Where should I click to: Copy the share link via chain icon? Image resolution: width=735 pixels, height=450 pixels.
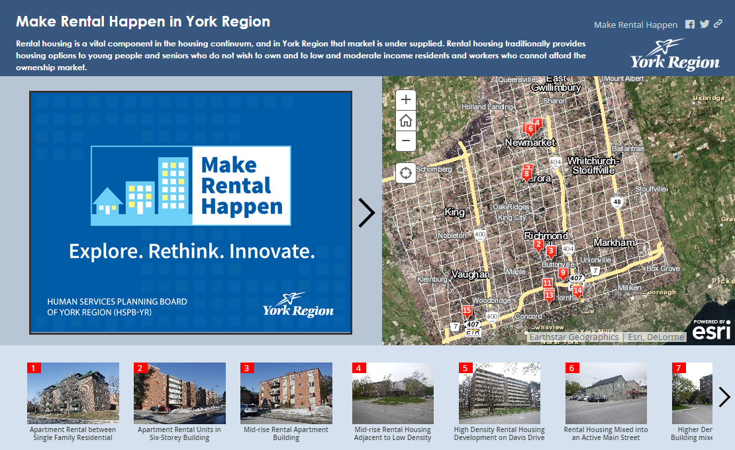click(x=718, y=25)
